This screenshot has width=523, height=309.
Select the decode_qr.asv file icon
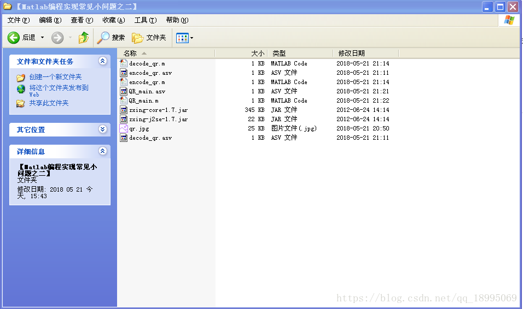coord(124,138)
